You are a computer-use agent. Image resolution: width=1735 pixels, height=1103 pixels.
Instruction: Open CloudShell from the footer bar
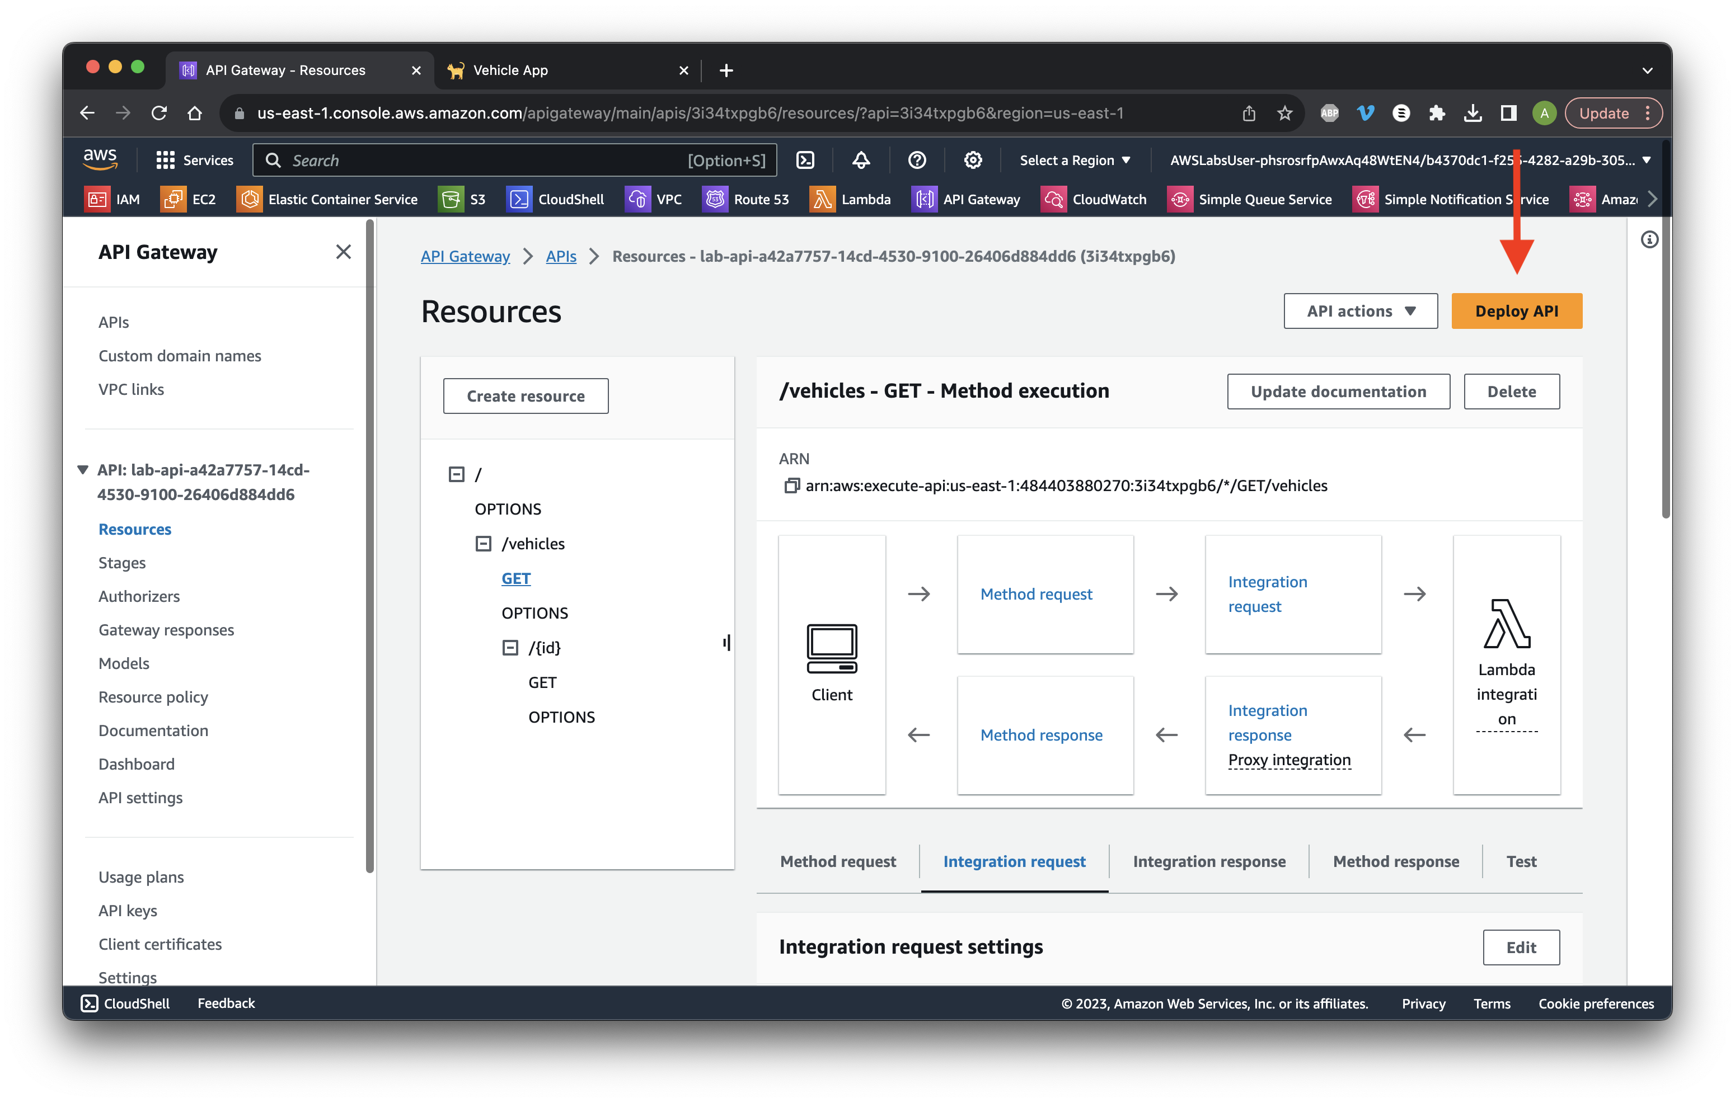coord(125,1003)
